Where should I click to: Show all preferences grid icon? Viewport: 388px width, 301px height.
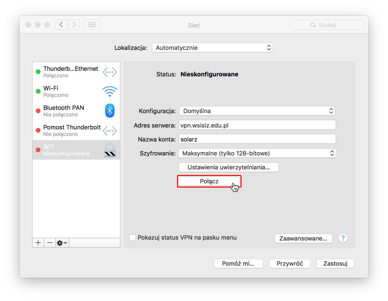point(92,25)
